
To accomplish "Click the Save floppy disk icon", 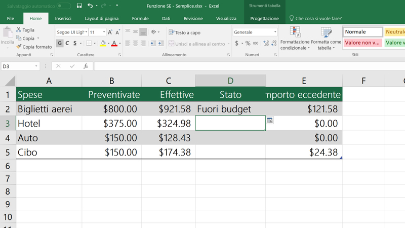I will (79, 6).
